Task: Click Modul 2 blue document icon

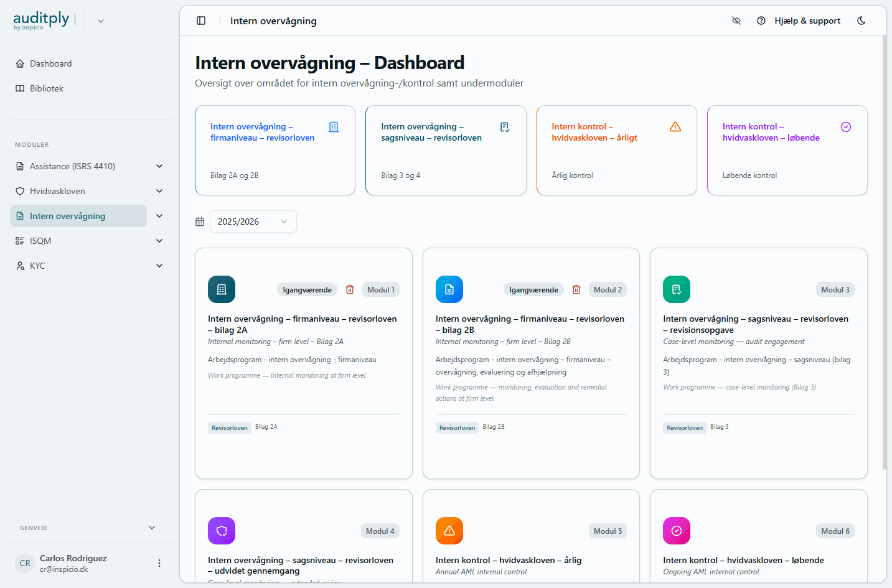Action: pos(449,289)
